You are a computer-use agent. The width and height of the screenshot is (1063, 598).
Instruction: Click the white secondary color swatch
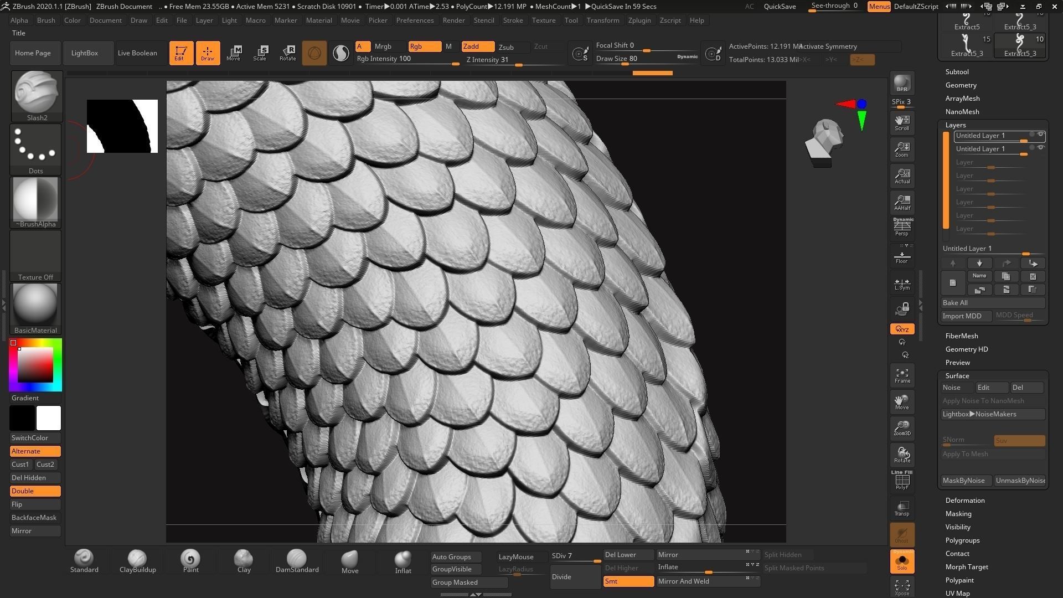[49, 418]
